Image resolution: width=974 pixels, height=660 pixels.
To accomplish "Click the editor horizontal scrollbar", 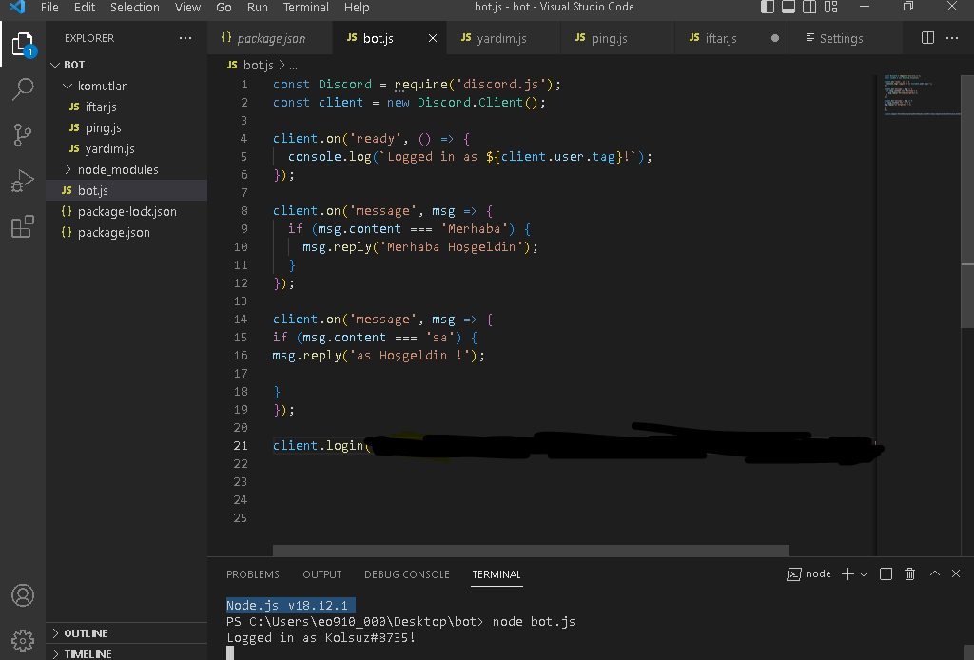I will 531,551.
